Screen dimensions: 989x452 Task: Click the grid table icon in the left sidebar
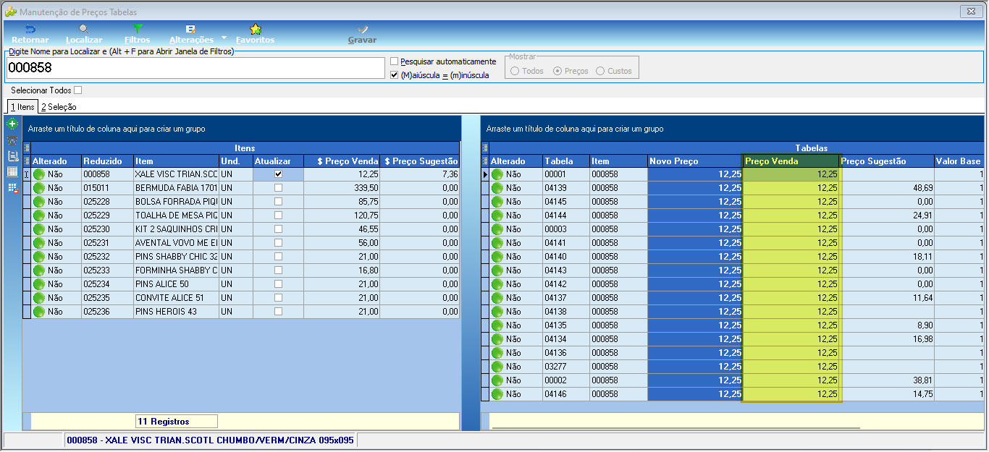point(12,171)
